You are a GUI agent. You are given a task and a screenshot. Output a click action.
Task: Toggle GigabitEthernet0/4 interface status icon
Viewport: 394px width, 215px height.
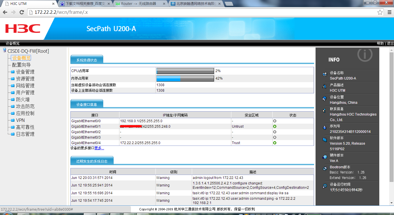point(274,143)
